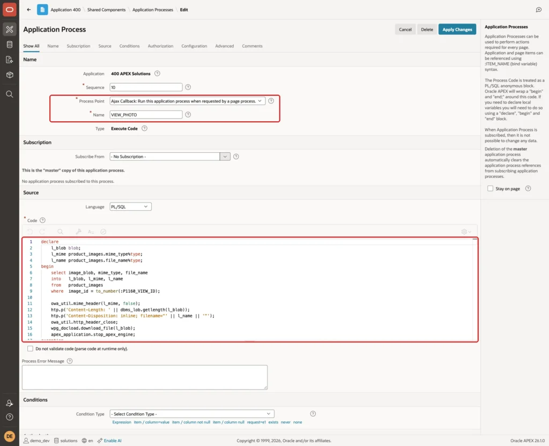Click into the Process Error Message textarea
Viewport: 549px width, 446px height.
pyautogui.click(x=145, y=377)
